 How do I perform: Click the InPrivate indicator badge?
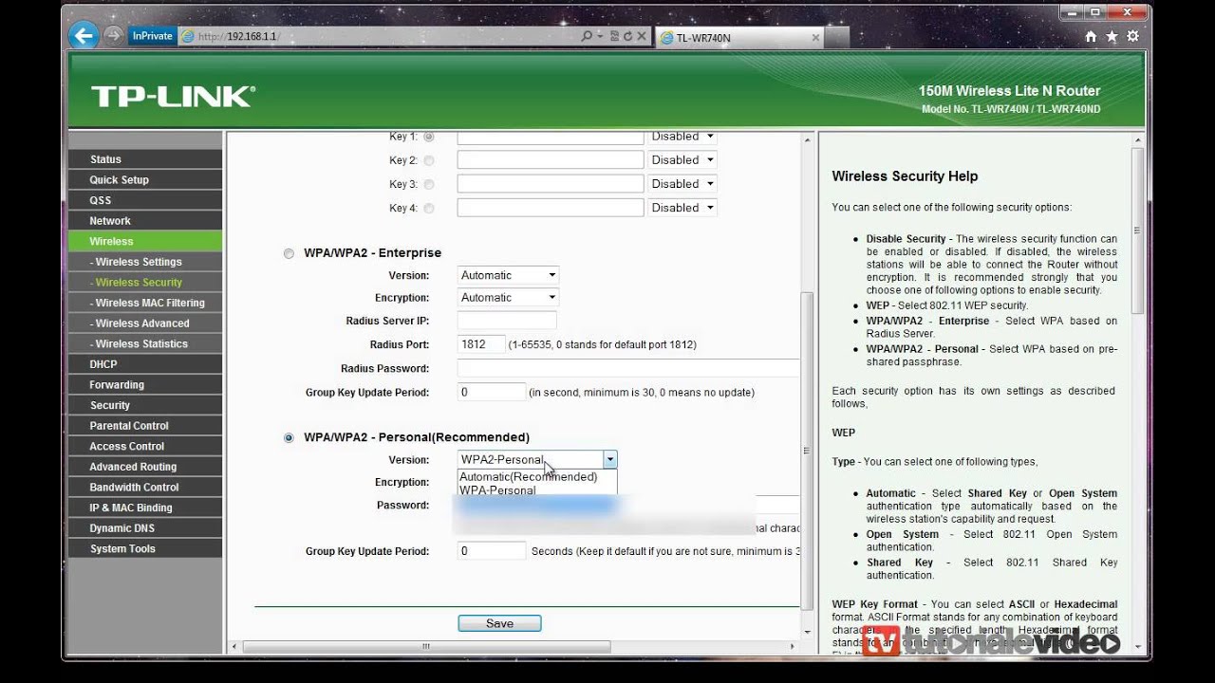152,36
